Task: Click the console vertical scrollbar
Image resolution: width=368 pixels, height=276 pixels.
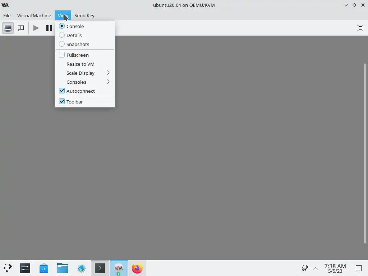Action: pyautogui.click(x=365, y=153)
